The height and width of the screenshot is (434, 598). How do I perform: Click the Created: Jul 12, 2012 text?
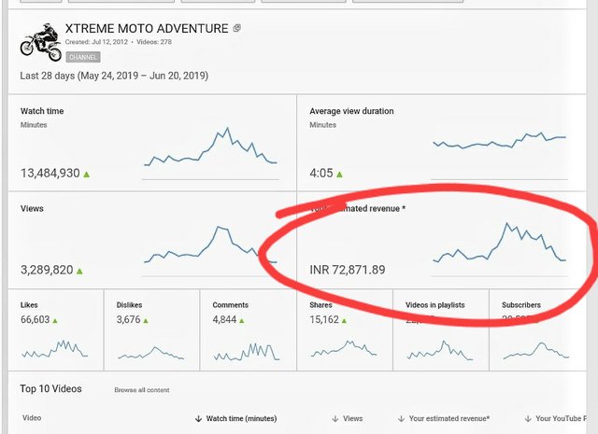(x=96, y=42)
